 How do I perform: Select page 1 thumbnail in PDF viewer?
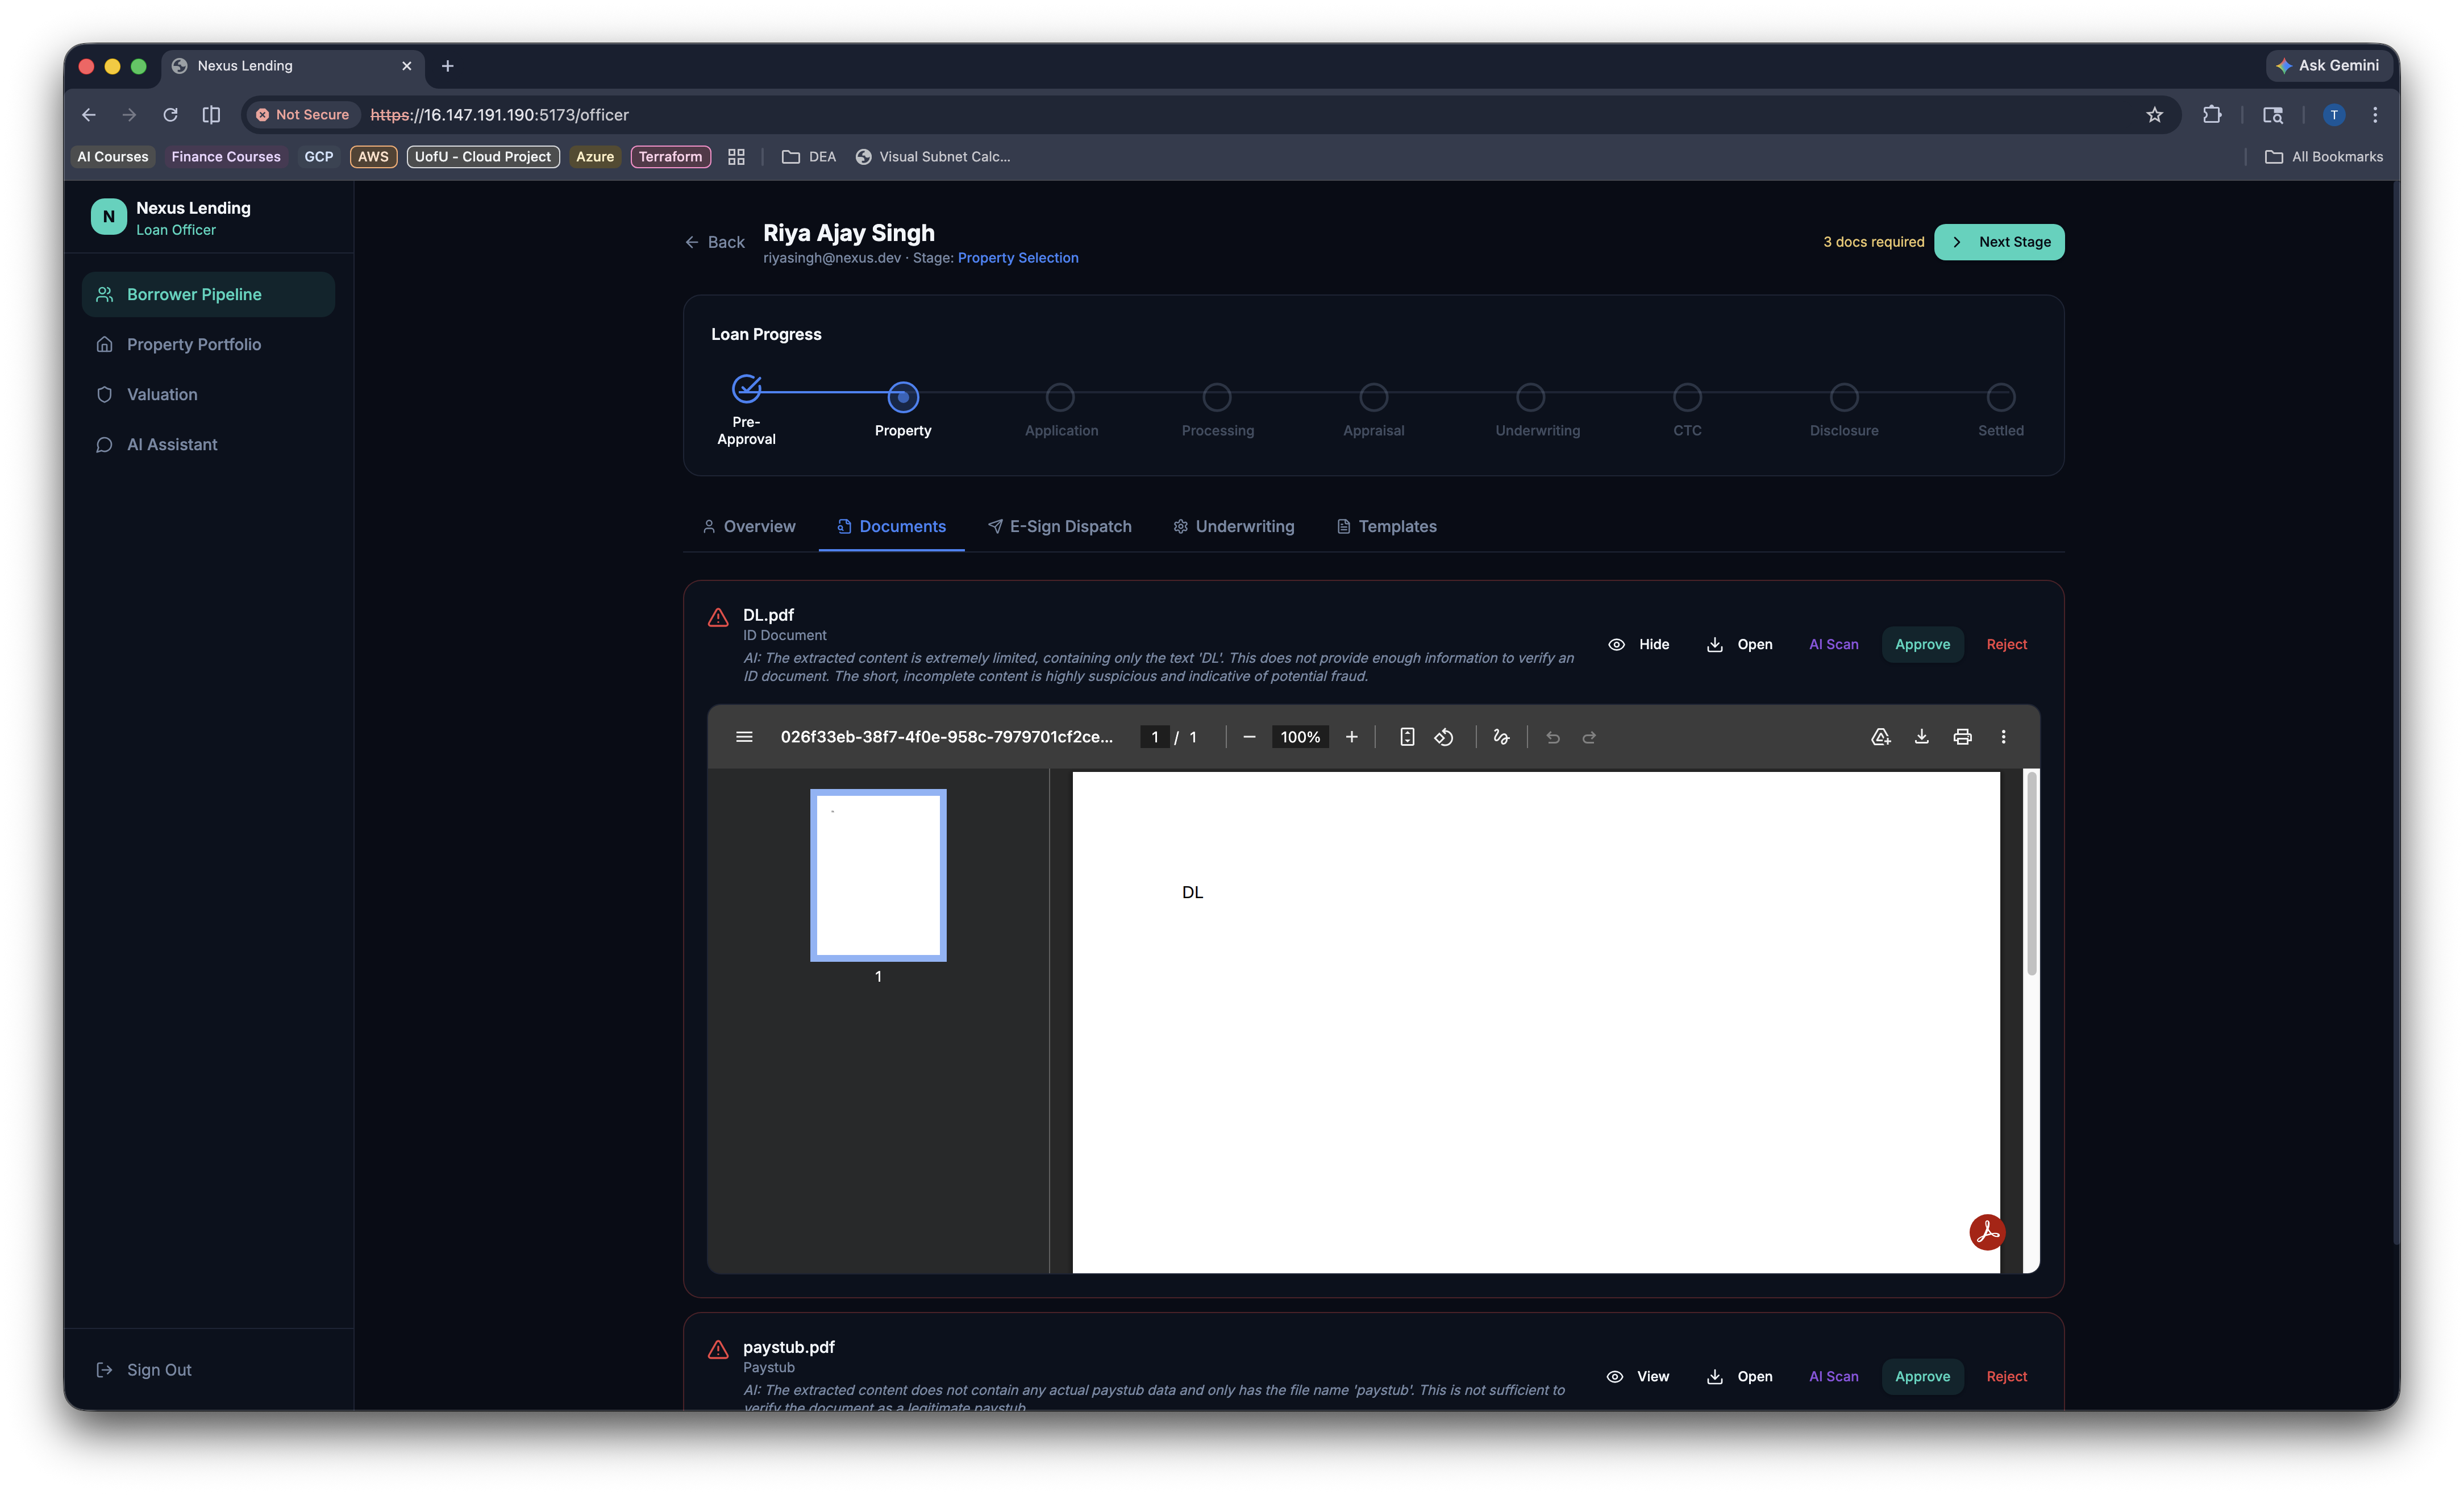[878, 875]
